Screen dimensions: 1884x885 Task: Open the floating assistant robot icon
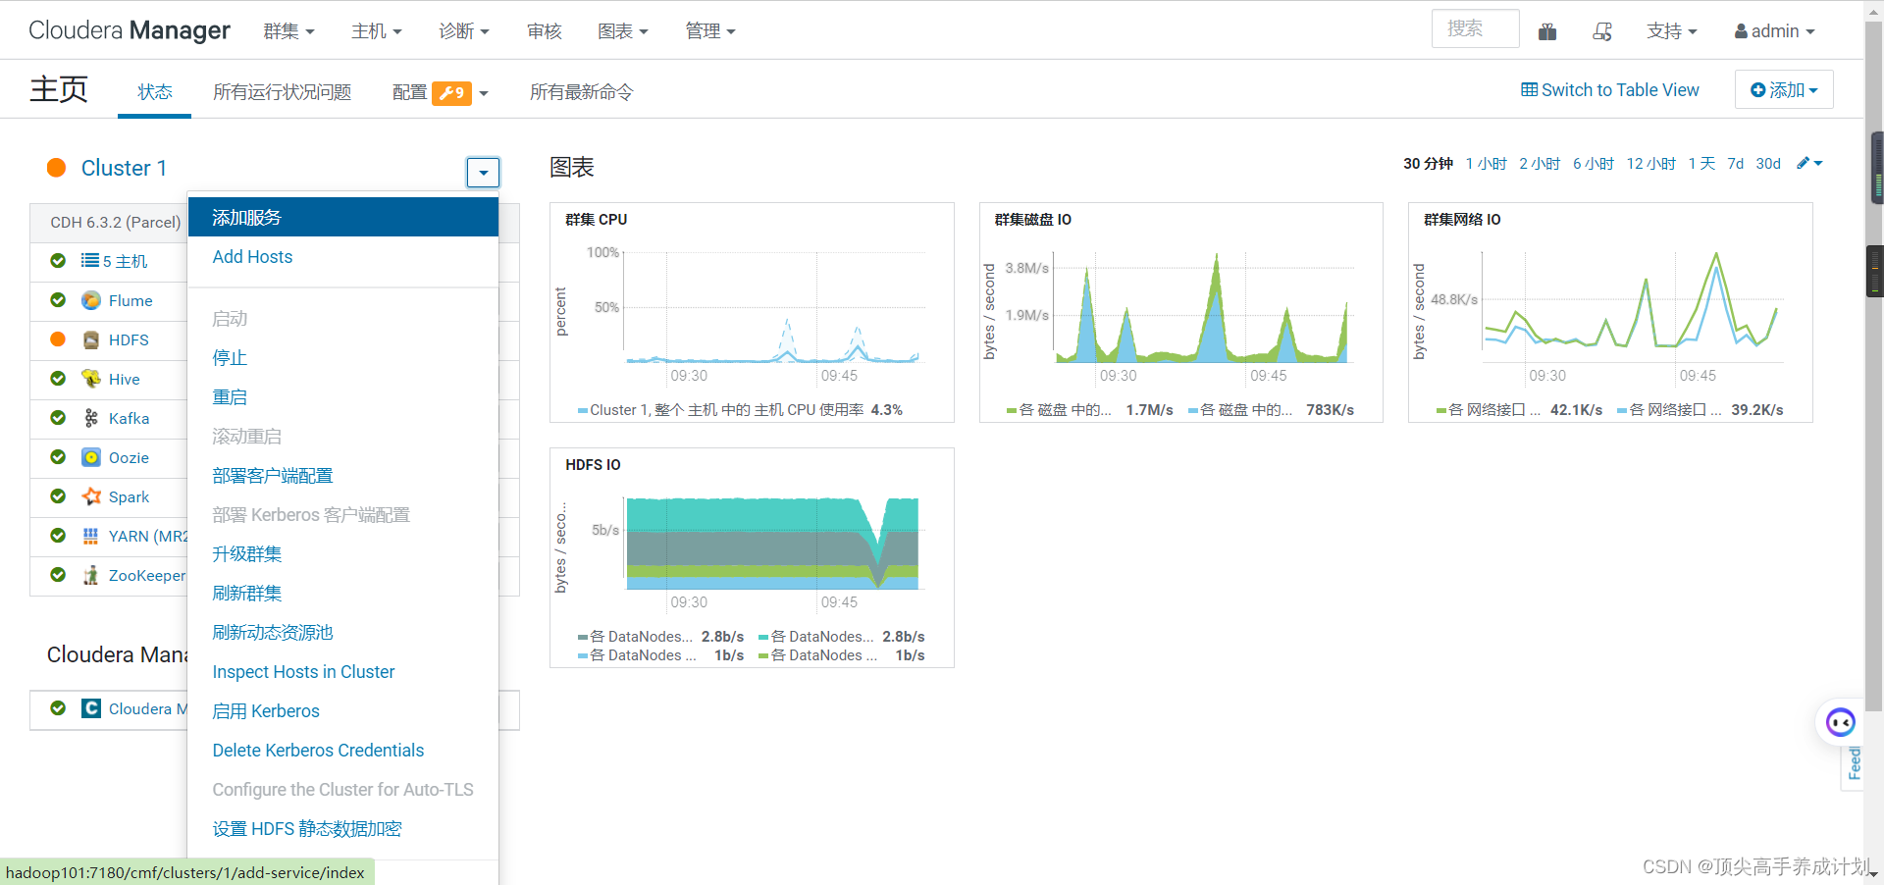1840,723
